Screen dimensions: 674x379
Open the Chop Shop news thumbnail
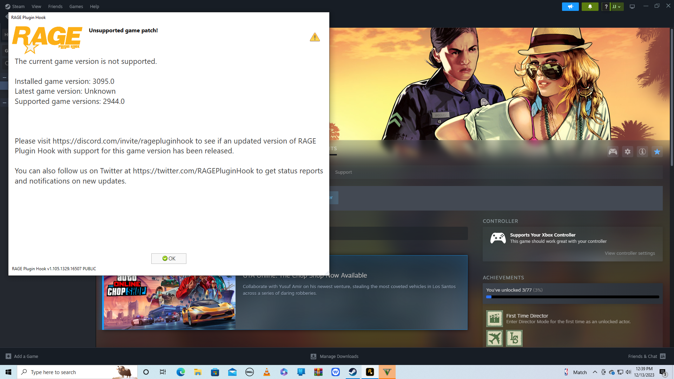tap(170, 302)
